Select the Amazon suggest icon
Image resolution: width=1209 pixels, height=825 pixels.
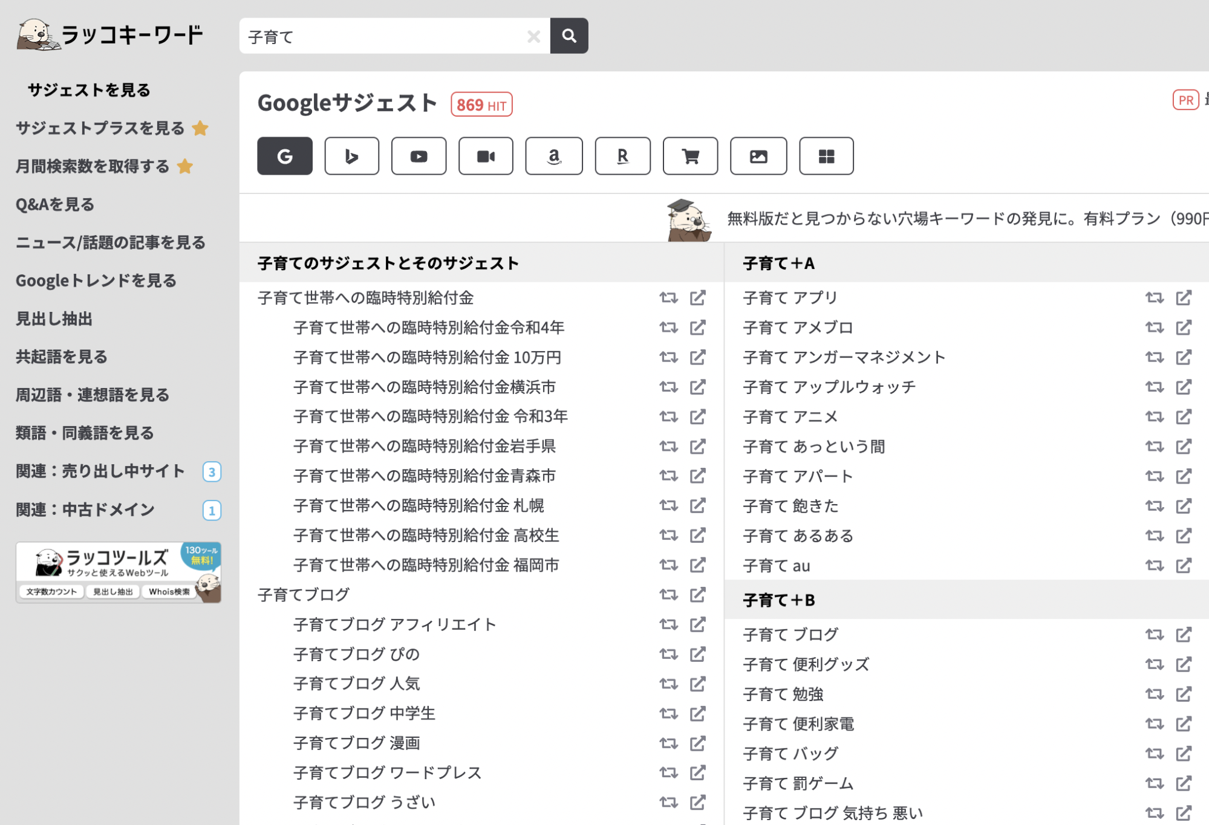pos(553,156)
